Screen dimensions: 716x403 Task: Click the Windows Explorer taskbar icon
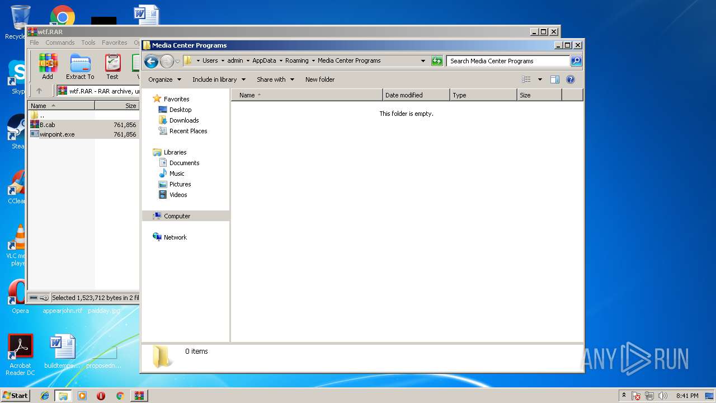(x=63, y=396)
